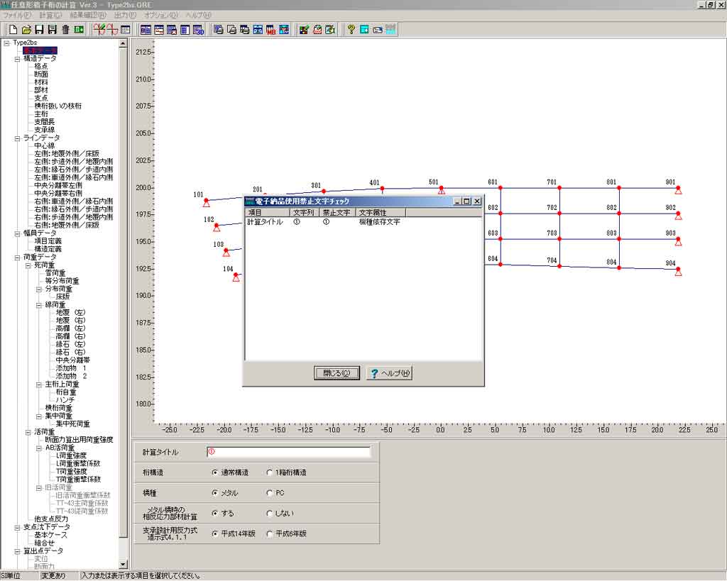The width and height of the screenshot is (727, 581).
Task: Click the Open folder toolbar icon
Action: (x=26, y=30)
